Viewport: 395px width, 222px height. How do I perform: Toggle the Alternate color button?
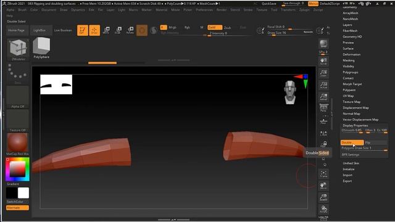(17, 208)
